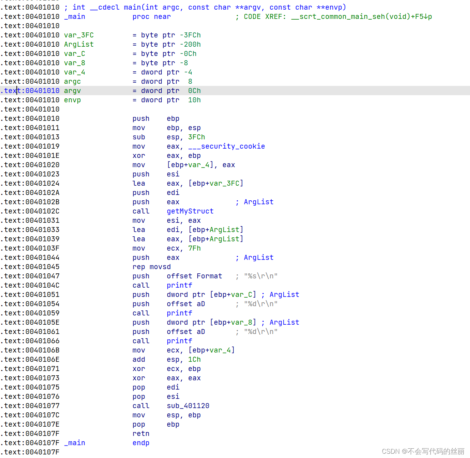The width and height of the screenshot is (470, 458).
Task: Click offset aD operand at 00401061
Action: (186, 332)
